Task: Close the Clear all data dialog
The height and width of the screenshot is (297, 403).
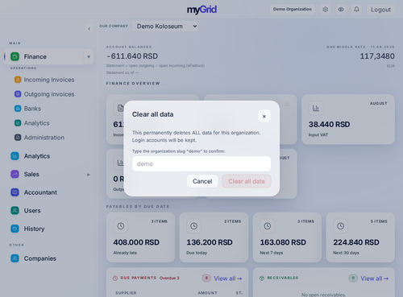Action: point(264,116)
